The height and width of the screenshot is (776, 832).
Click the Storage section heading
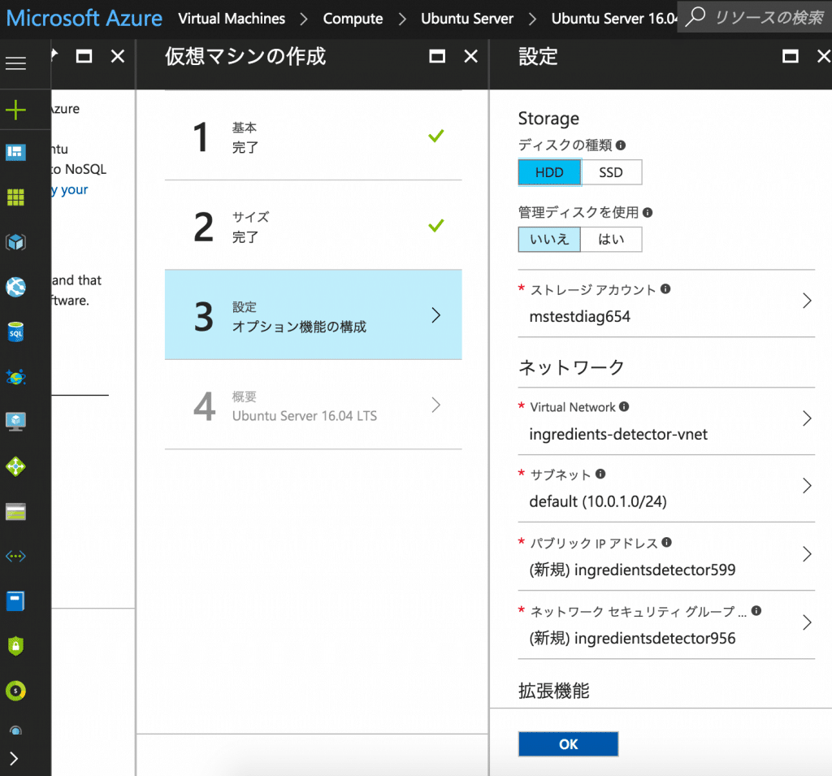click(x=548, y=119)
